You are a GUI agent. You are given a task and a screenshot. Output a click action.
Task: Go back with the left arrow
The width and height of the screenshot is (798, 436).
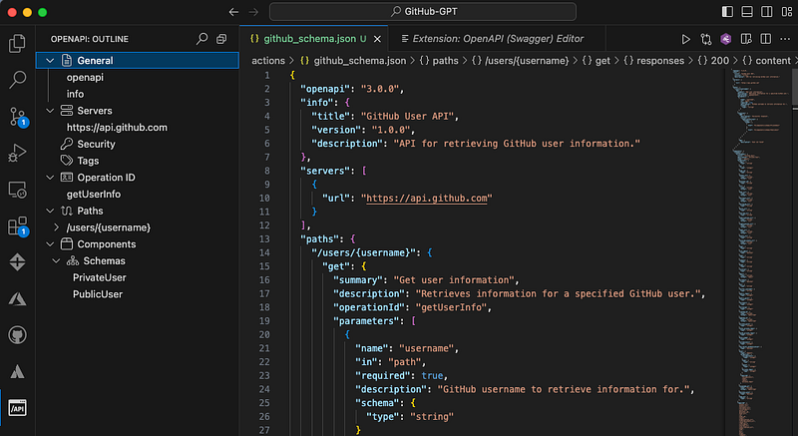pyautogui.click(x=233, y=12)
